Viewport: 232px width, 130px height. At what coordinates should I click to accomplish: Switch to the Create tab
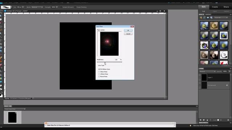[215, 7]
